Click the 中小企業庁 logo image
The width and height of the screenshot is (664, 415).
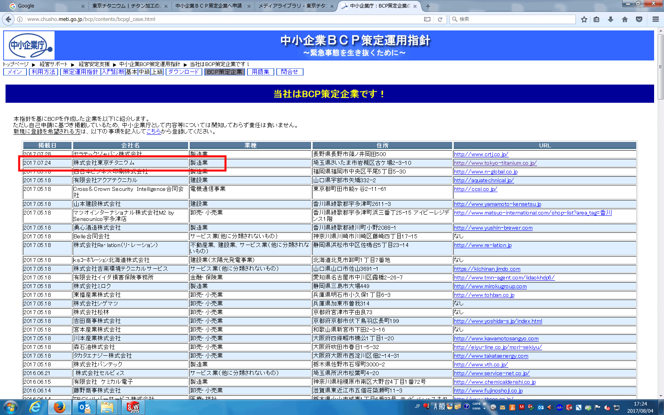(x=29, y=45)
